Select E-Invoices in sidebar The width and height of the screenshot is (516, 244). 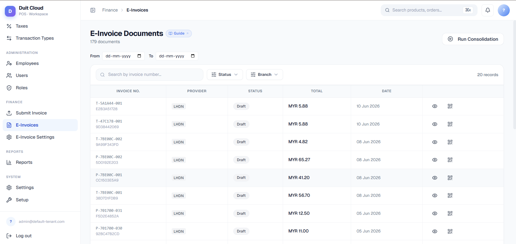pyautogui.click(x=40, y=125)
